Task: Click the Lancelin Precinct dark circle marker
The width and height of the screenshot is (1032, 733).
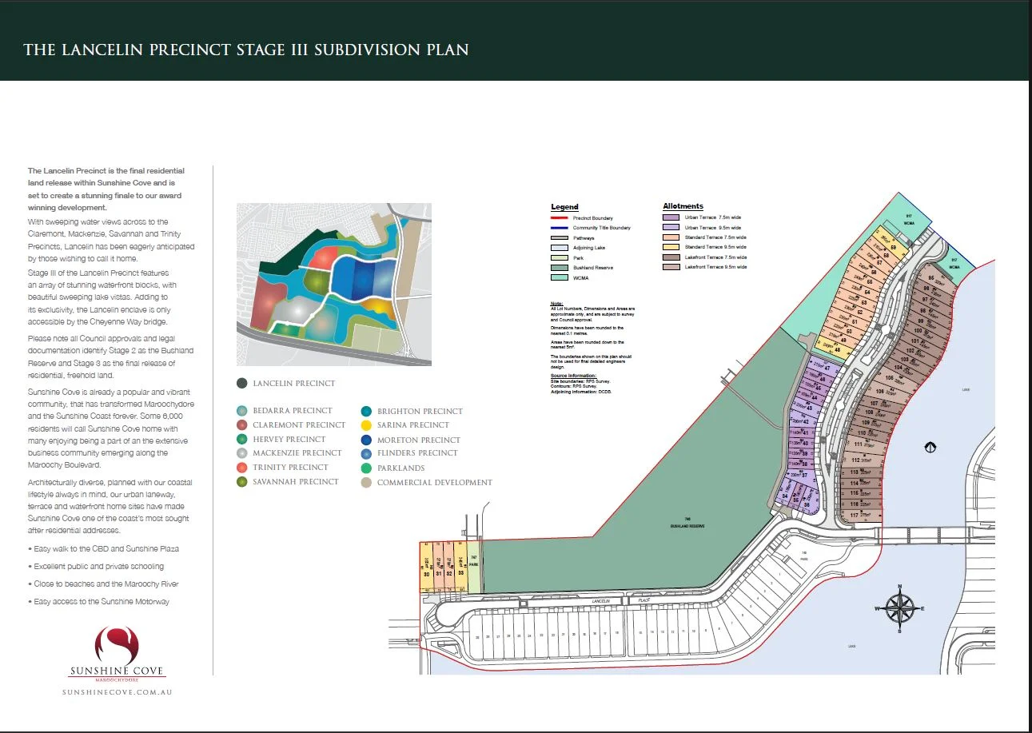Action: click(x=241, y=384)
